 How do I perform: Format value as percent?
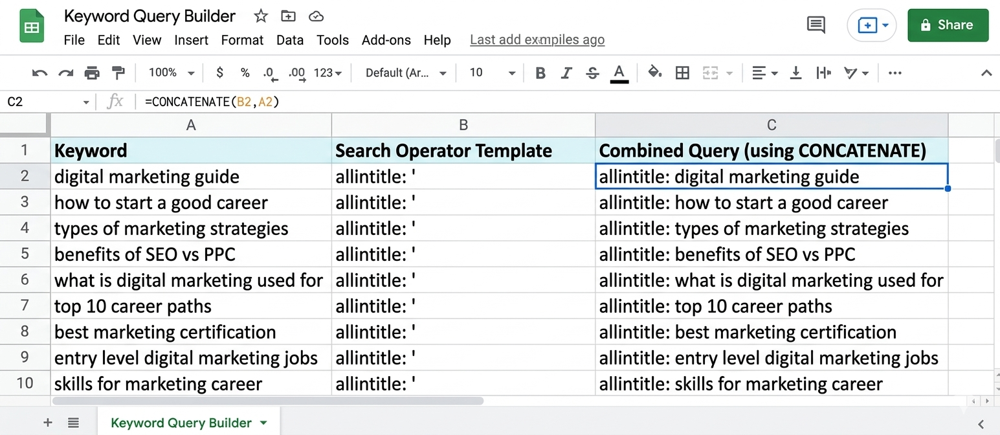[x=245, y=72]
